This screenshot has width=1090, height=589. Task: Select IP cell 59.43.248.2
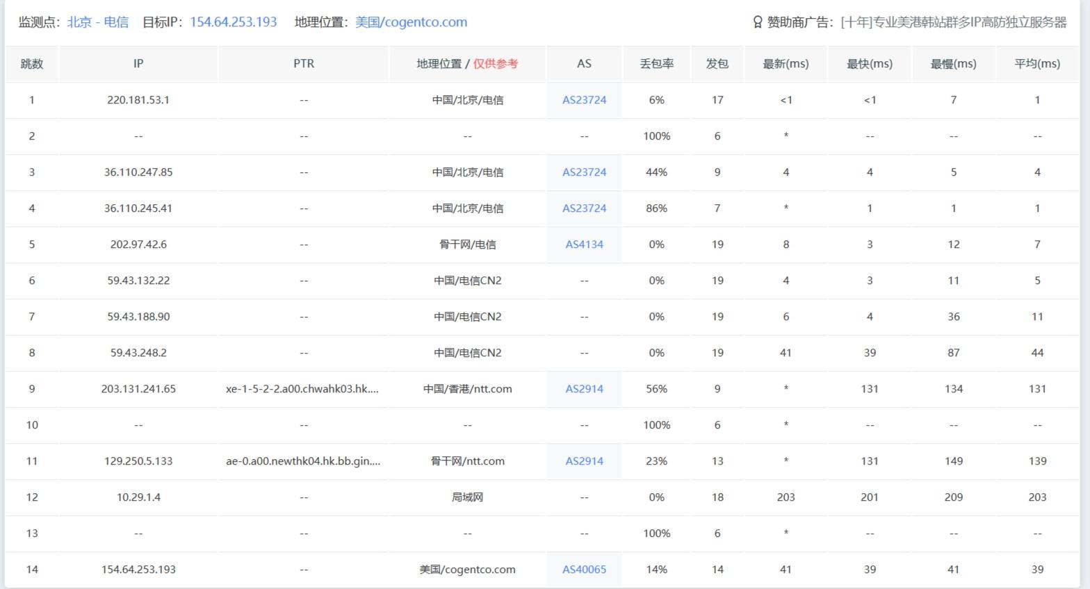[138, 353]
